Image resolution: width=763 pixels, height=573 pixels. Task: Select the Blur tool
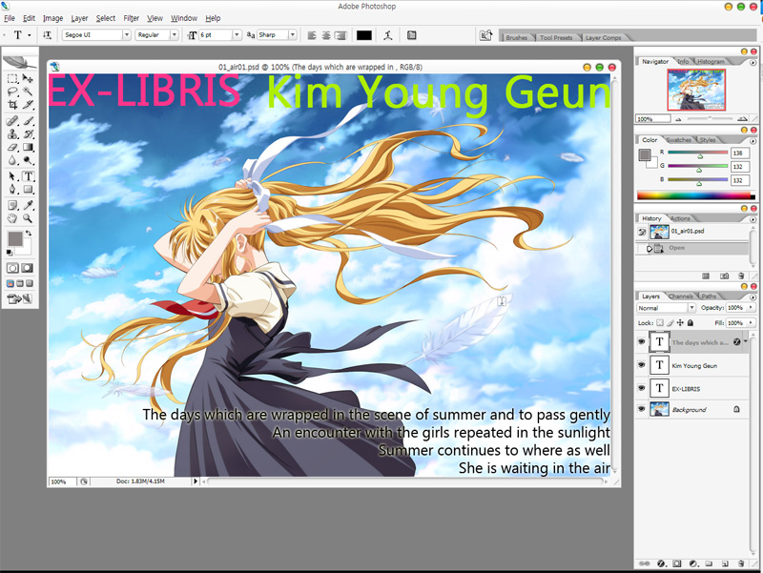(12, 160)
